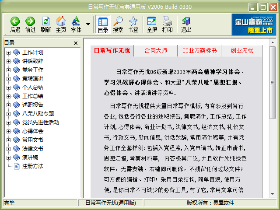Click the content scrollbar down arrow
The height and width of the screenshot is (210, 280).
273,194
